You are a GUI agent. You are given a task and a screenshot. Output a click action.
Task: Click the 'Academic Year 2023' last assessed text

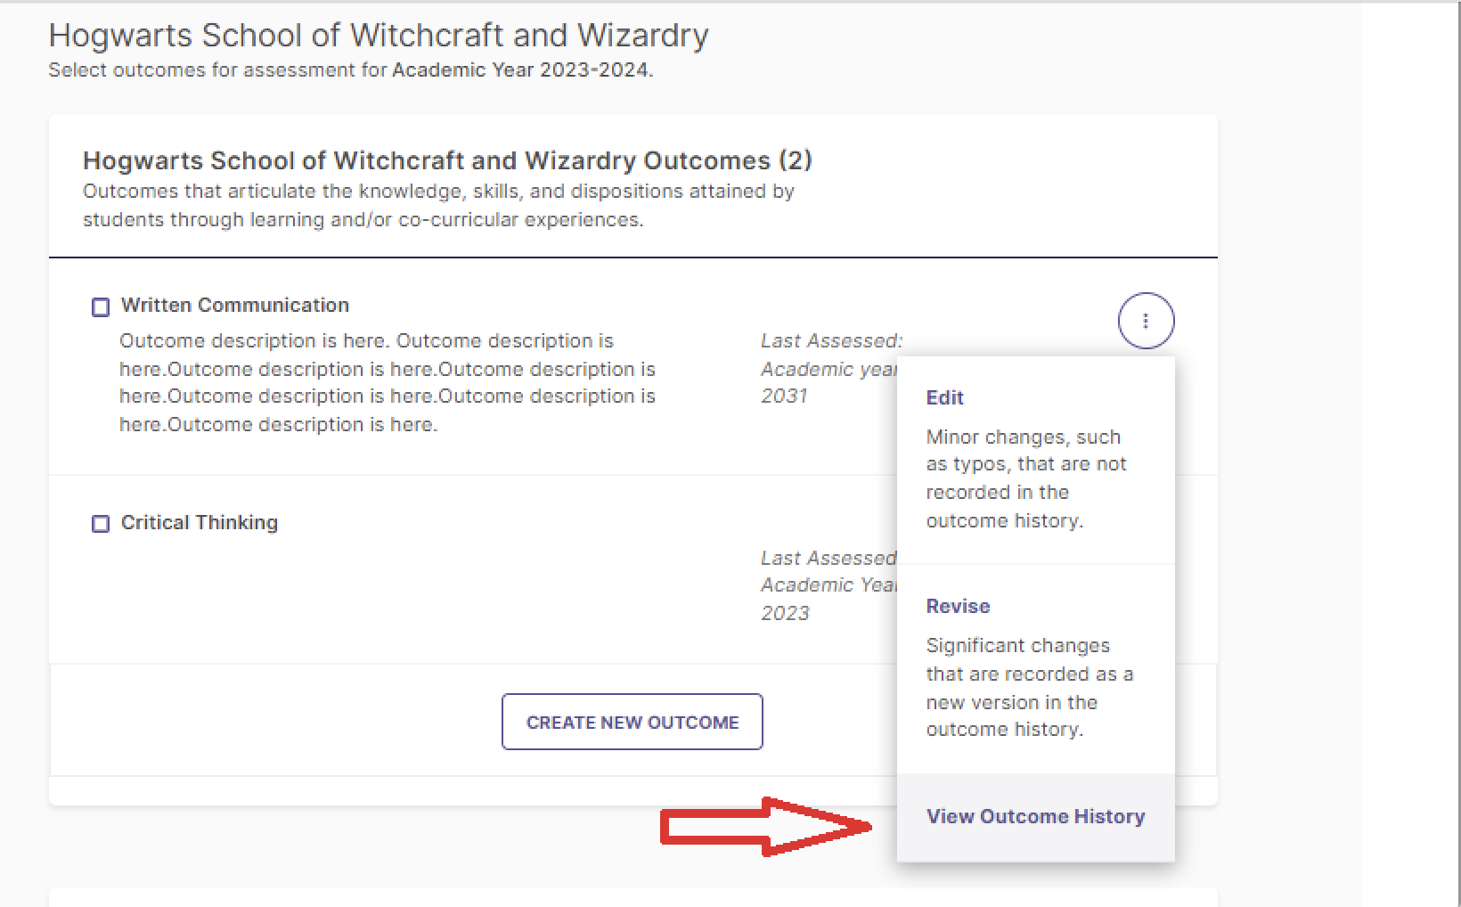click(x=828, y=599)
